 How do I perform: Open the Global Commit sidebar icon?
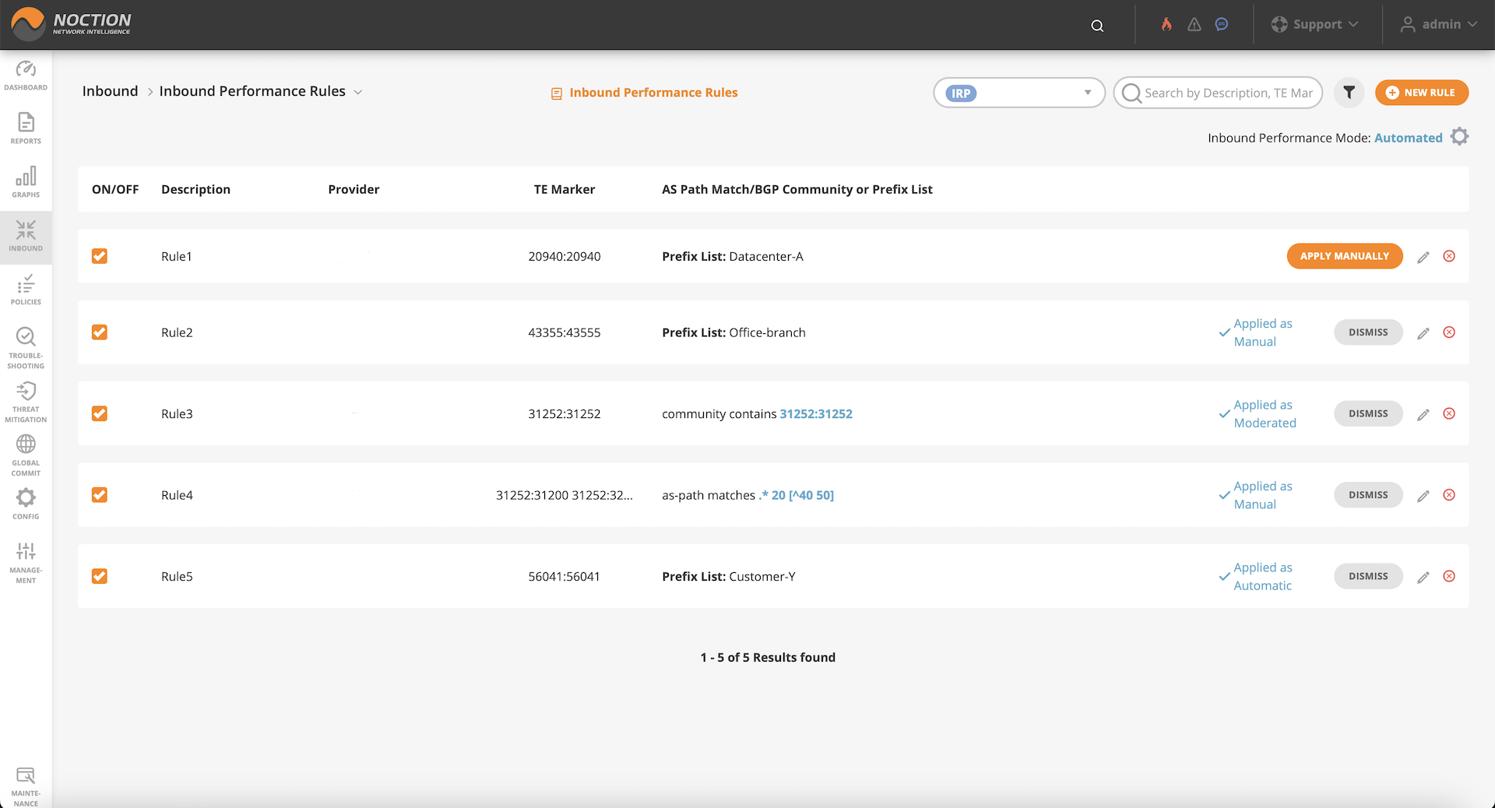pos(26,455)
